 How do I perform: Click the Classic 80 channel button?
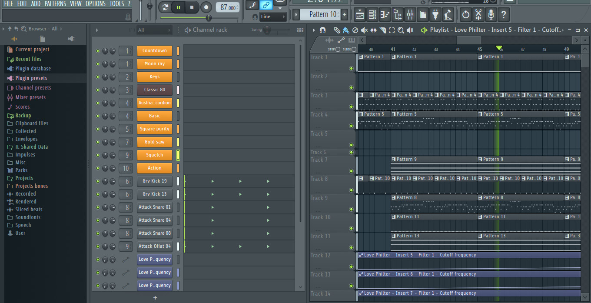[x=154, y=90]
